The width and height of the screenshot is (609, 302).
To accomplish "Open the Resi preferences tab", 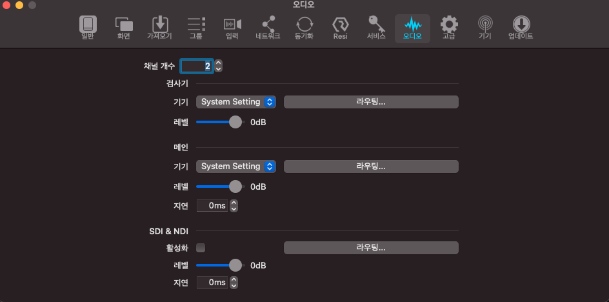I will [x=340, y=28].
